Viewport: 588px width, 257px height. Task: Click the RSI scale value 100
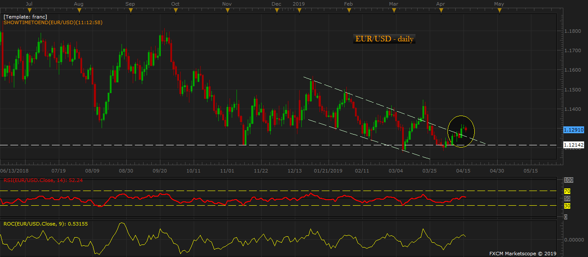[x=569, y=180]
